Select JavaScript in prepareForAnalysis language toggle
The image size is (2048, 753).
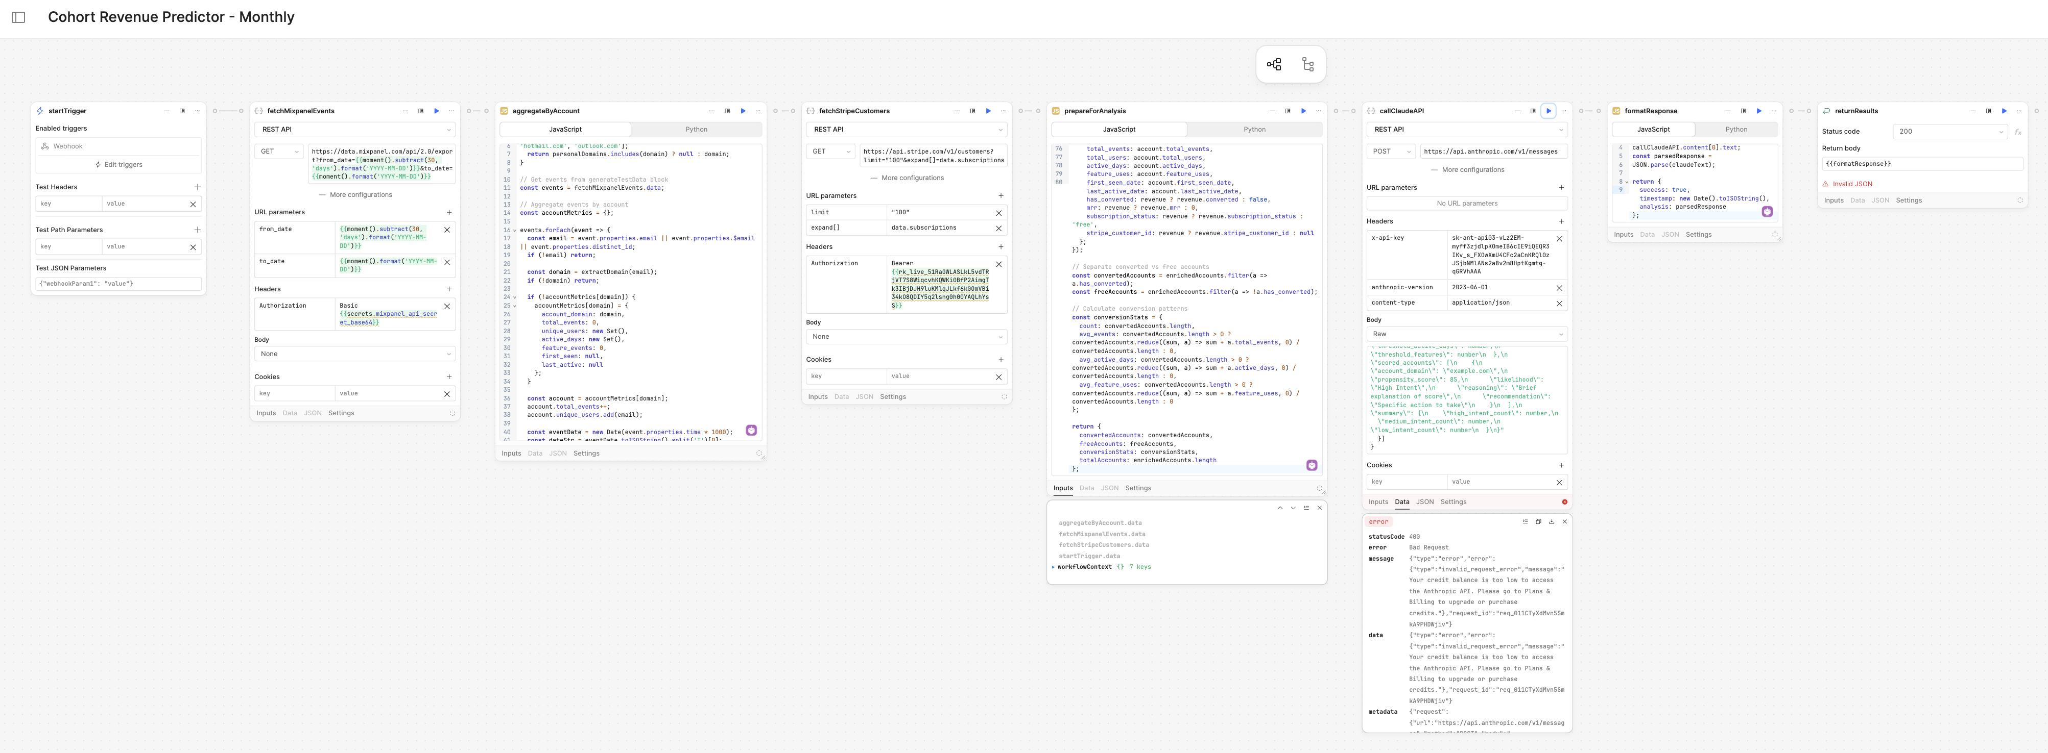1118,130
